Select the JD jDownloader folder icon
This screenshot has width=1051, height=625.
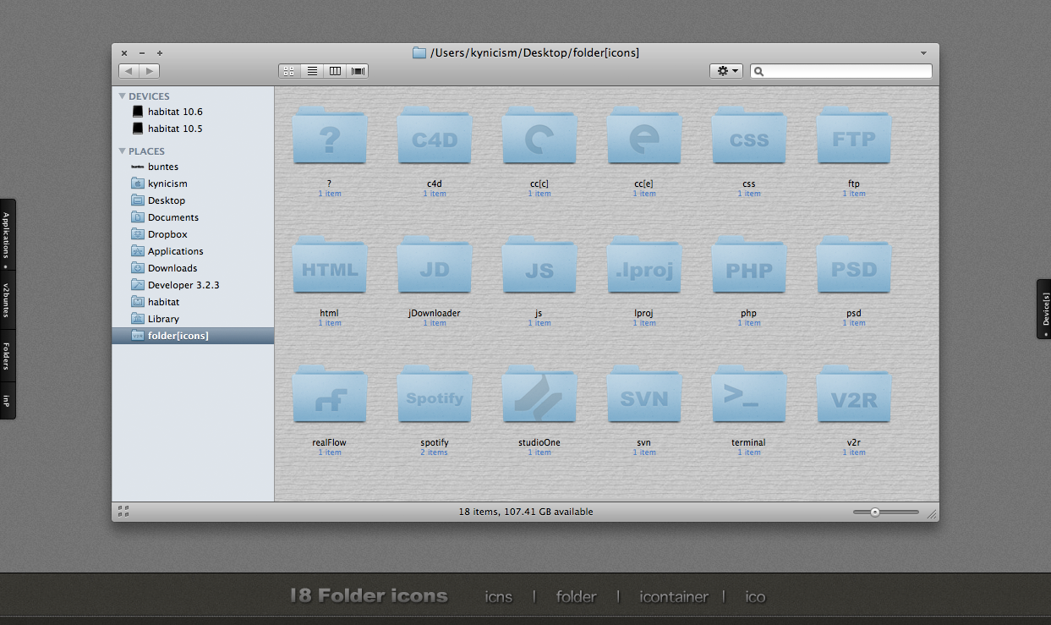tap(435, 265)
